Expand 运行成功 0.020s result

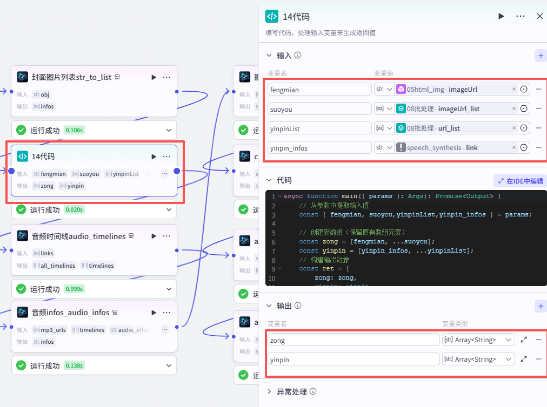coord(169,210)
